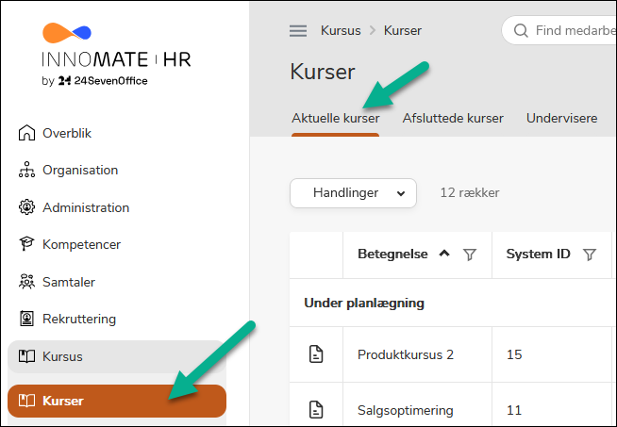
Task: Open the Salgsoptimering course
Action: 405,410
